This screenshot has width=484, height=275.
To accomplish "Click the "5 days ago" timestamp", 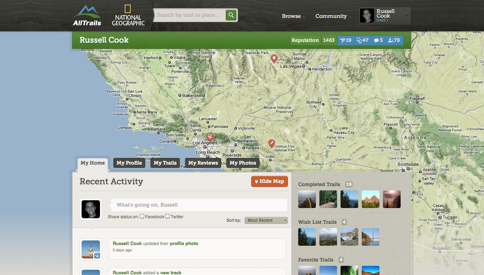I will pos(122,250).
